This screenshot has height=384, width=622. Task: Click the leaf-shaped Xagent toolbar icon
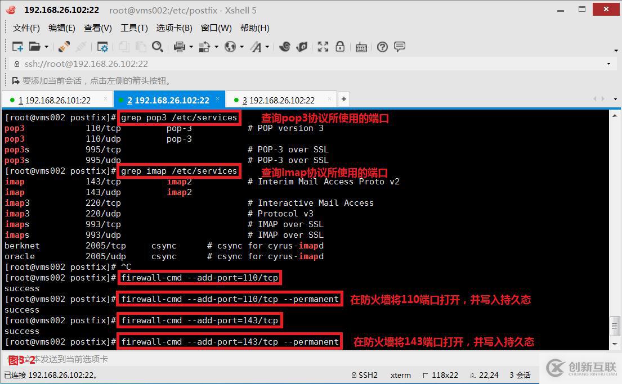pos(302,47)
